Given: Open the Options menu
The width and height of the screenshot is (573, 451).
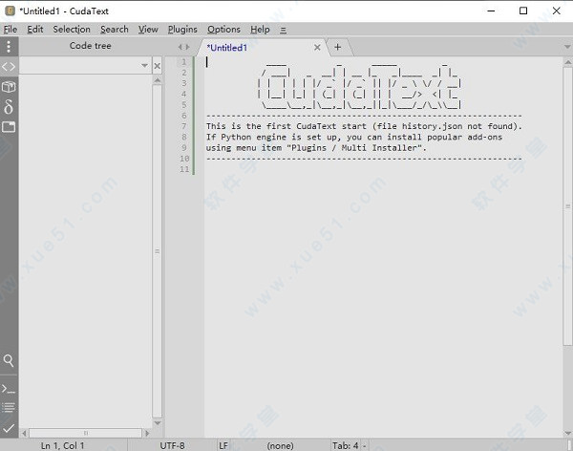Looking at the screenshot, I should pos(224,30).
